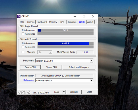Click the Close button at bottom
138x110 pixels.
click(89, 92)
